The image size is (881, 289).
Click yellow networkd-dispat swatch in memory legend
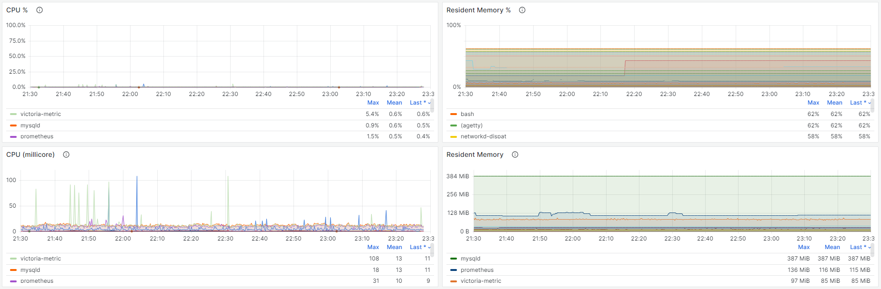pyautogui.click(x=454, y=136)
